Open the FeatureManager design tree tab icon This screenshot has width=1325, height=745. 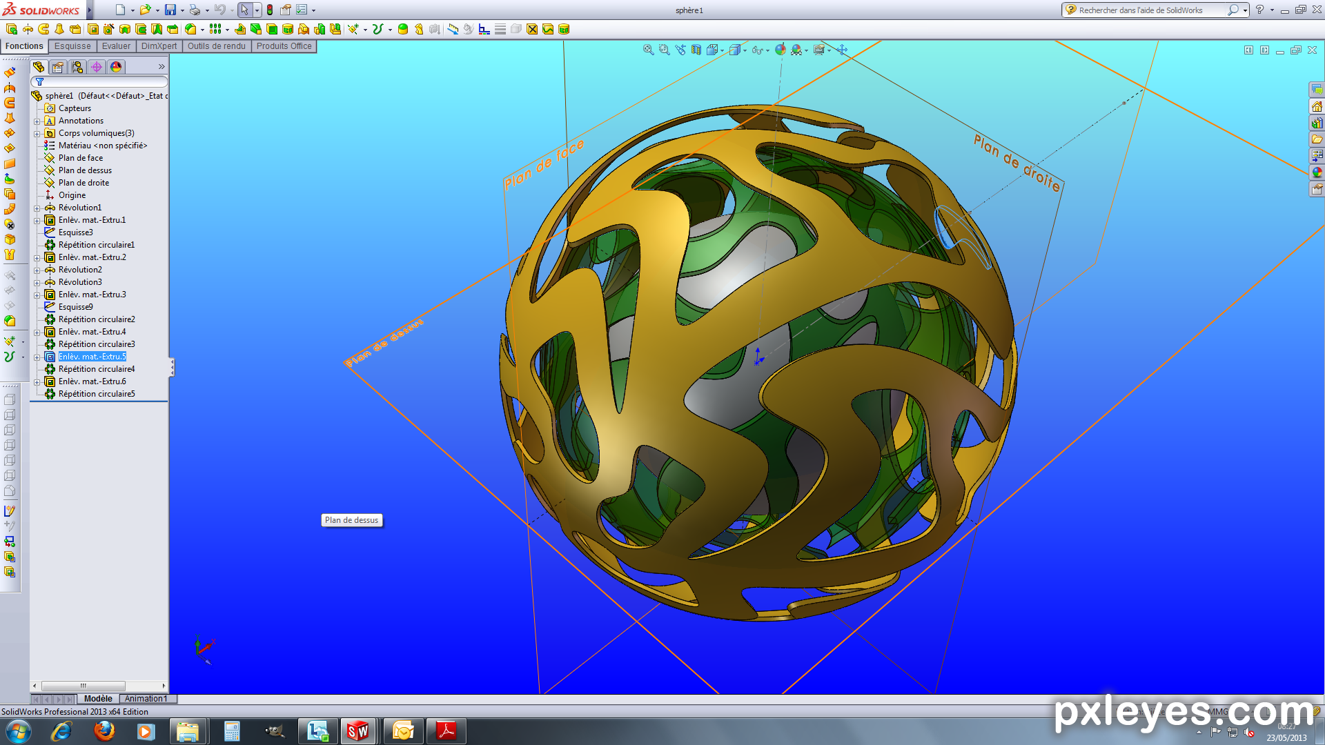point(39,67)
